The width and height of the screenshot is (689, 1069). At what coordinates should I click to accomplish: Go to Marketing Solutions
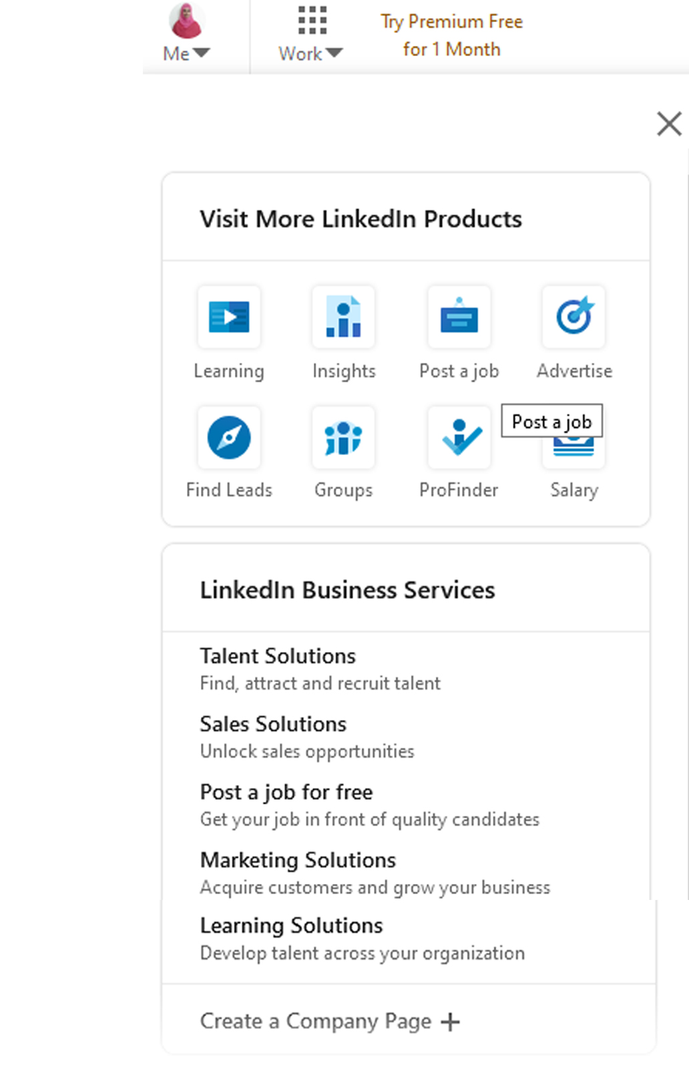coord(298,860)
